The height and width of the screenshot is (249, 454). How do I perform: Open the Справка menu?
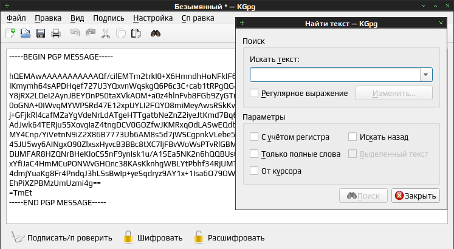click(x=198, y=18)
